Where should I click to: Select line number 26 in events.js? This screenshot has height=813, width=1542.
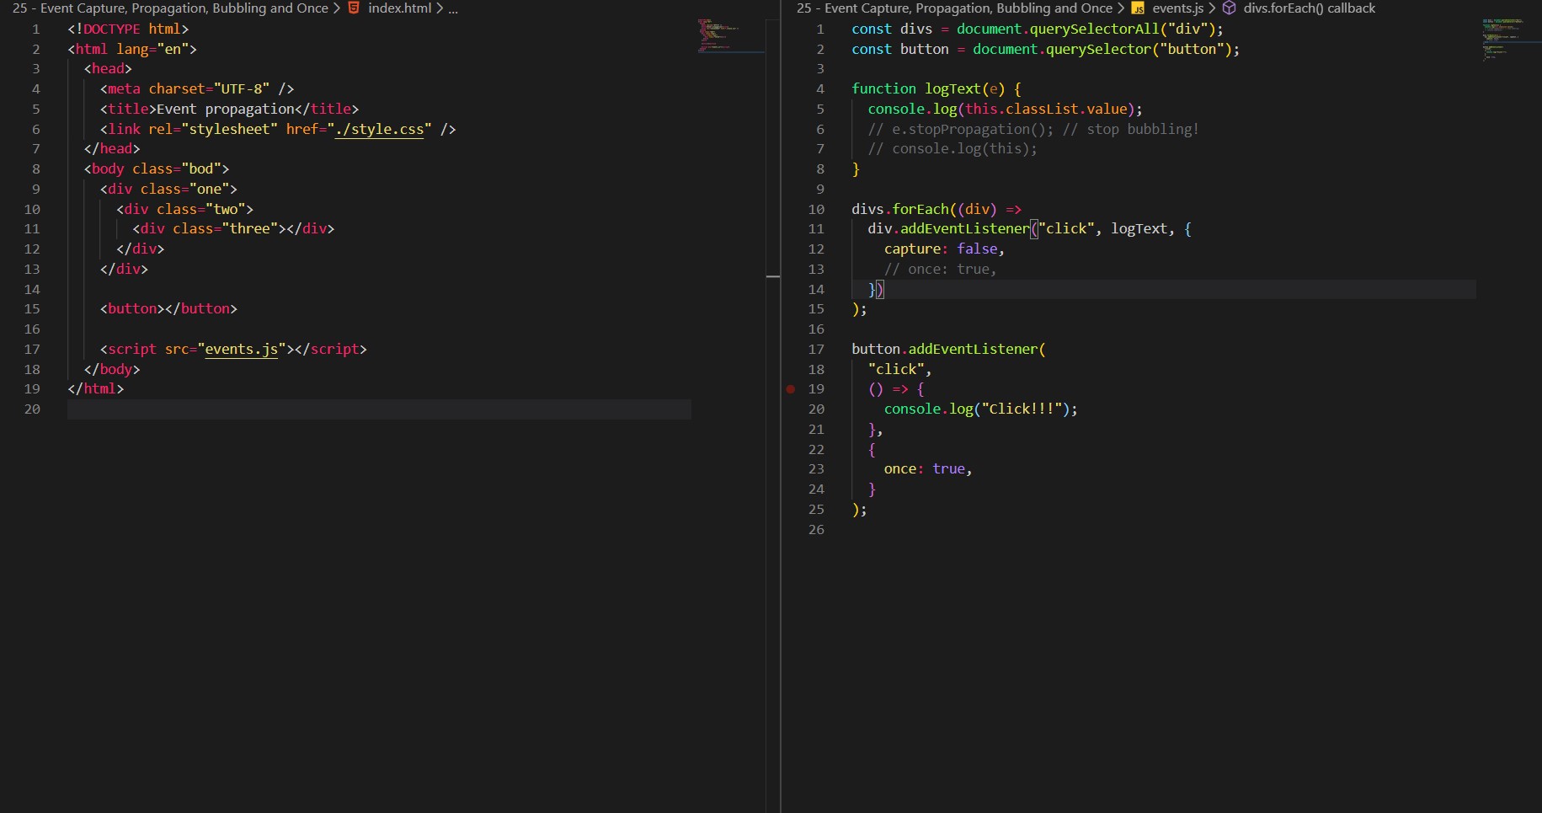(x=816, y=529)
